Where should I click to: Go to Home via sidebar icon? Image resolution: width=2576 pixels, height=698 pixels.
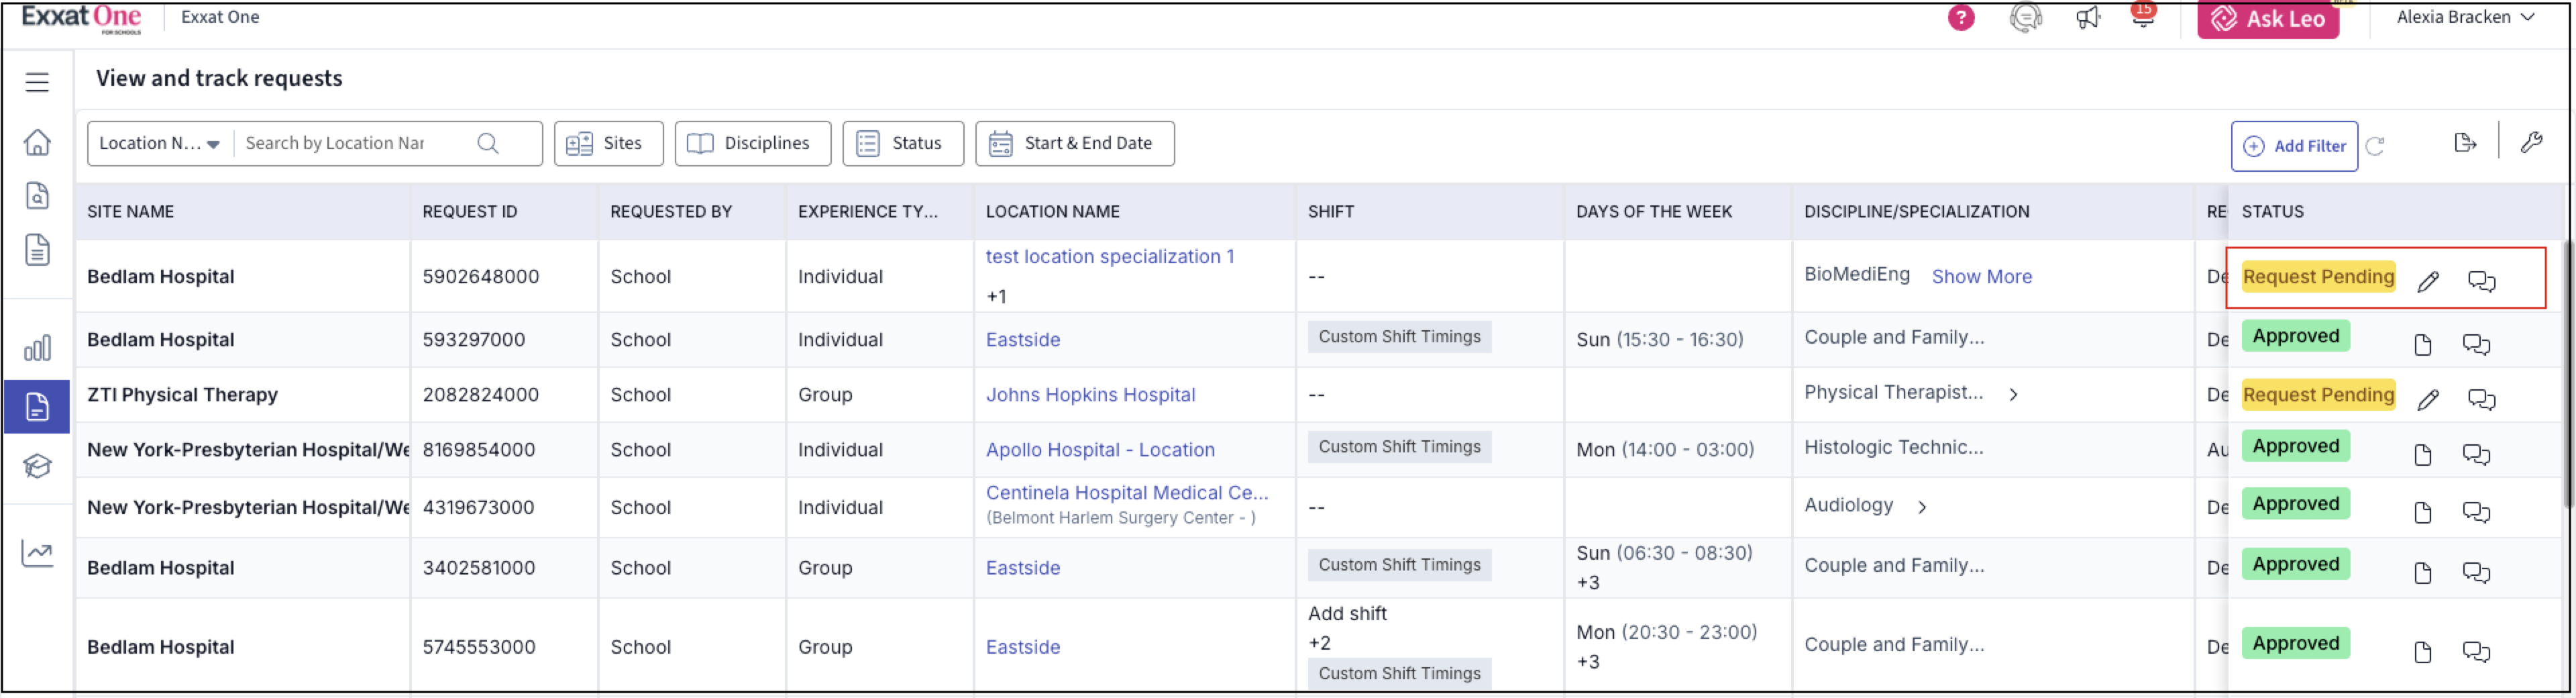(37, 143)
